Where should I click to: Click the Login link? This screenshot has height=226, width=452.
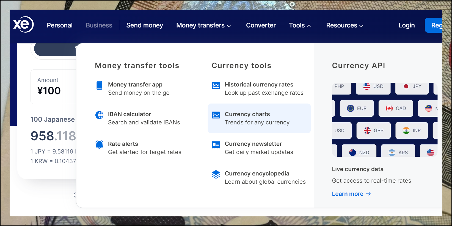click(407, 25)
